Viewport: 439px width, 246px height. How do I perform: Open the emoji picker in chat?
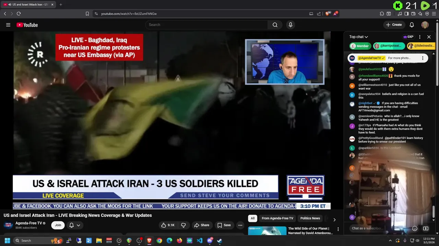coord(415,228)
